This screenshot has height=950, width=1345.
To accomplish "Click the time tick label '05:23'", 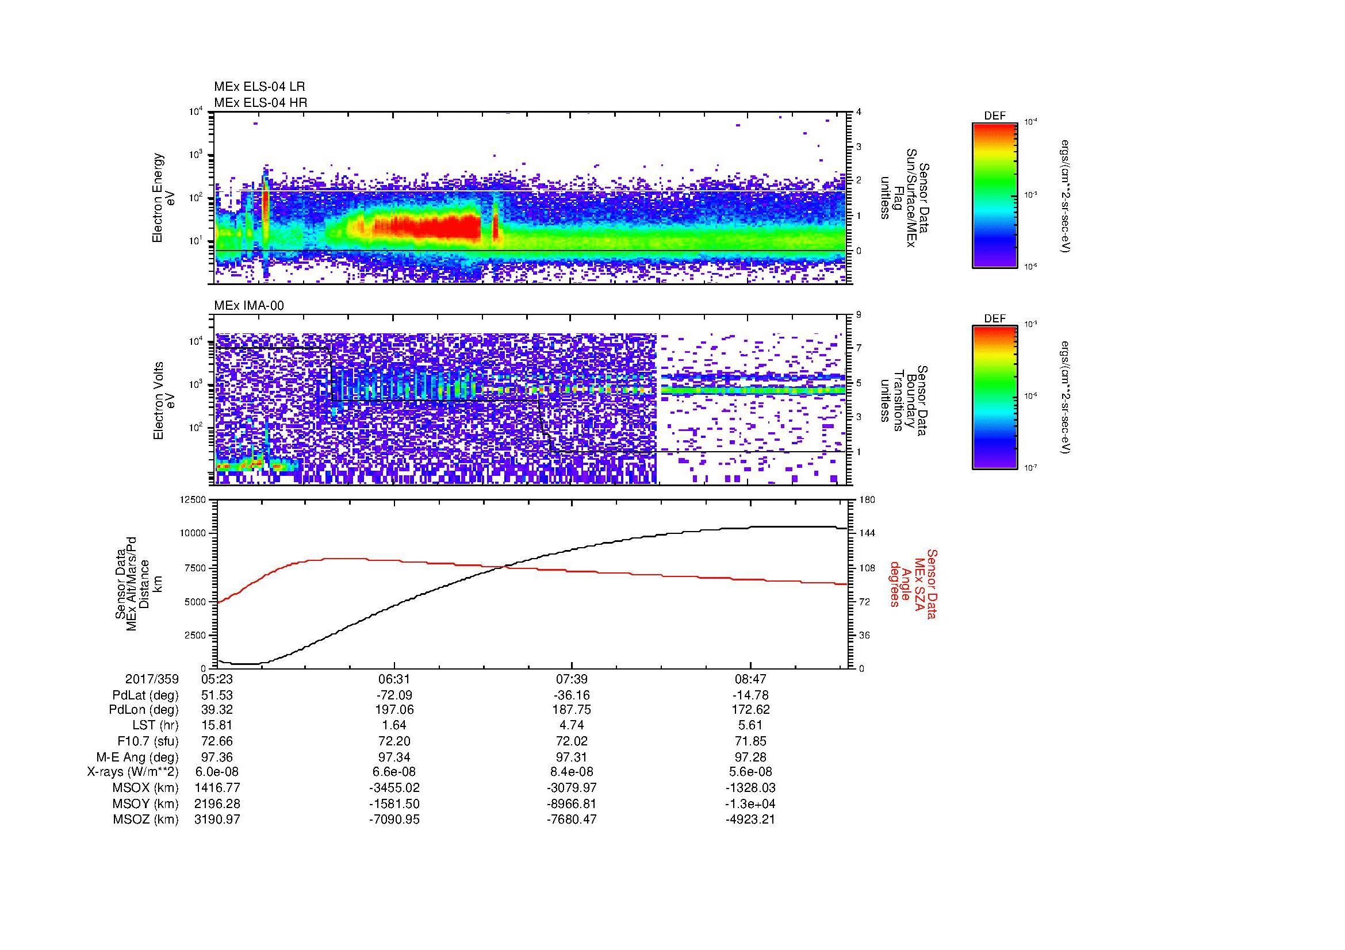I will point(217,679).
